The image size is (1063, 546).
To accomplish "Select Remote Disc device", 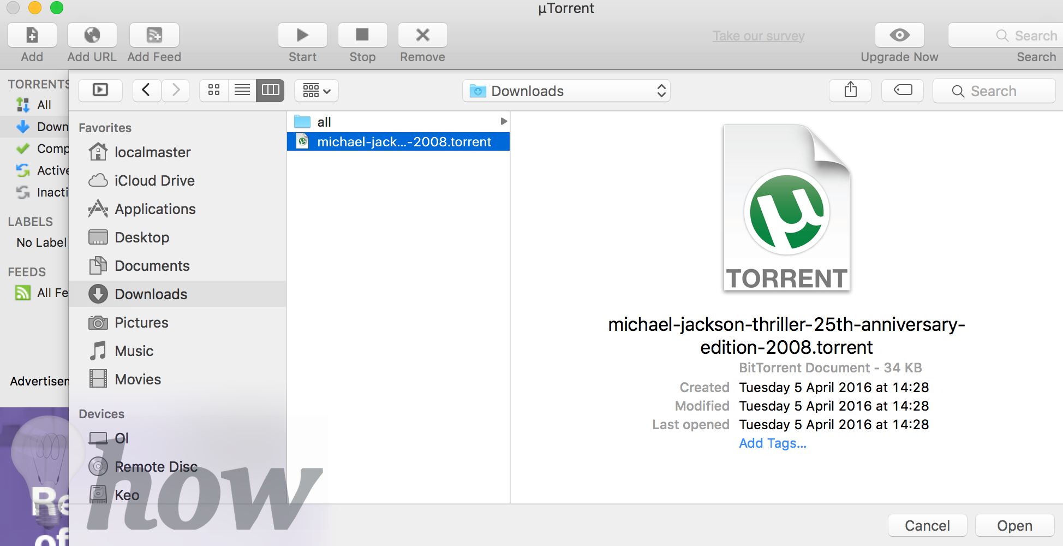I will (177, 467).
